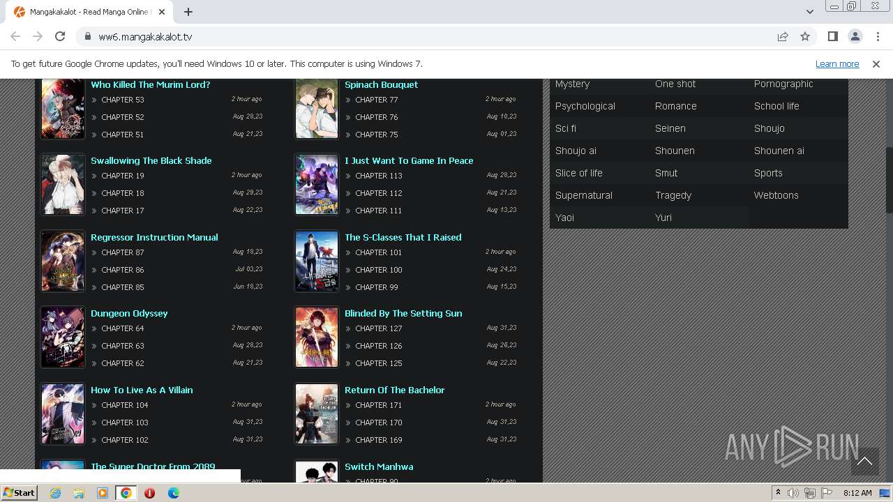
Task: Click the scroll-to-top arrow button
Action: tap(864, 461)
